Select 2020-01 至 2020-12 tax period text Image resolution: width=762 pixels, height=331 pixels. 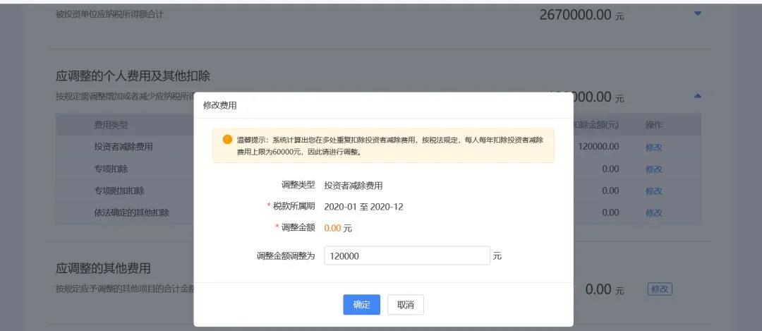pyautogui.click(x=363, y=207)
